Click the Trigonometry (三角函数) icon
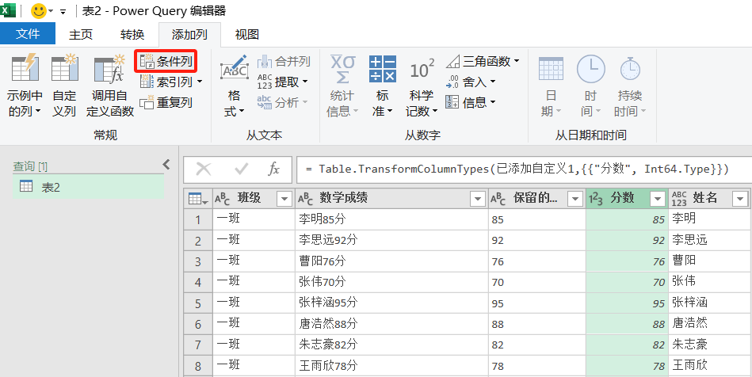This screenshot has height=377, width=752. point(453,62)
